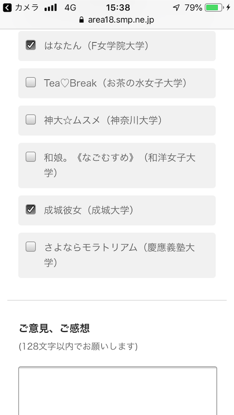Screen dimensions: 234x415
Task: Tap the 79% battery percentage text
Action: click(193, 8)
